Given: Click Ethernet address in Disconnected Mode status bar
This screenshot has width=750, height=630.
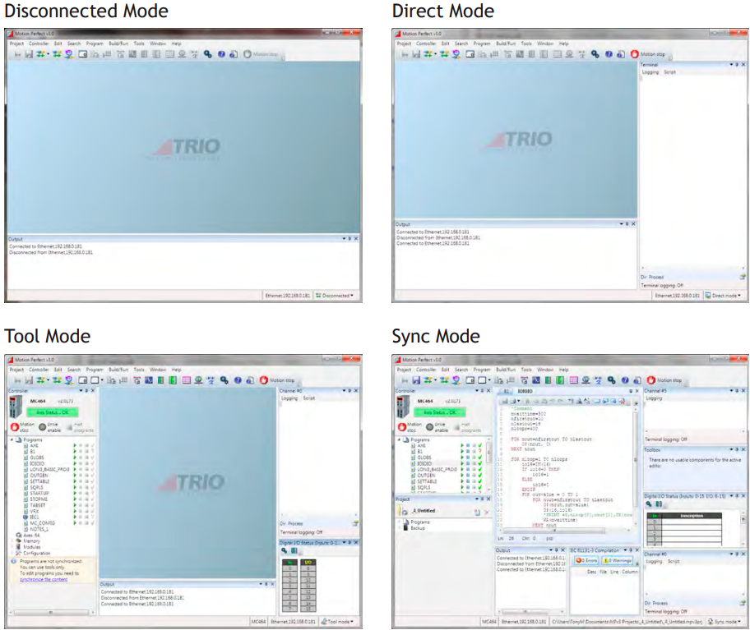Looking at the screenshot, I should point(288,296).
